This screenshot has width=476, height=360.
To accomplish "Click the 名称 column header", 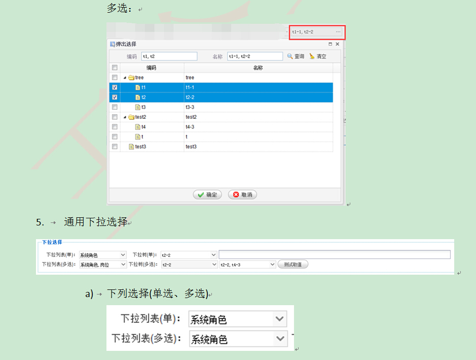I will click(x=259, y=68).
